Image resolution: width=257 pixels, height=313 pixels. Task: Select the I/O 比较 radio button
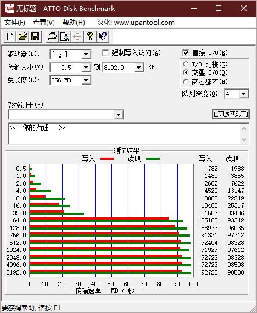pos(186,64)
